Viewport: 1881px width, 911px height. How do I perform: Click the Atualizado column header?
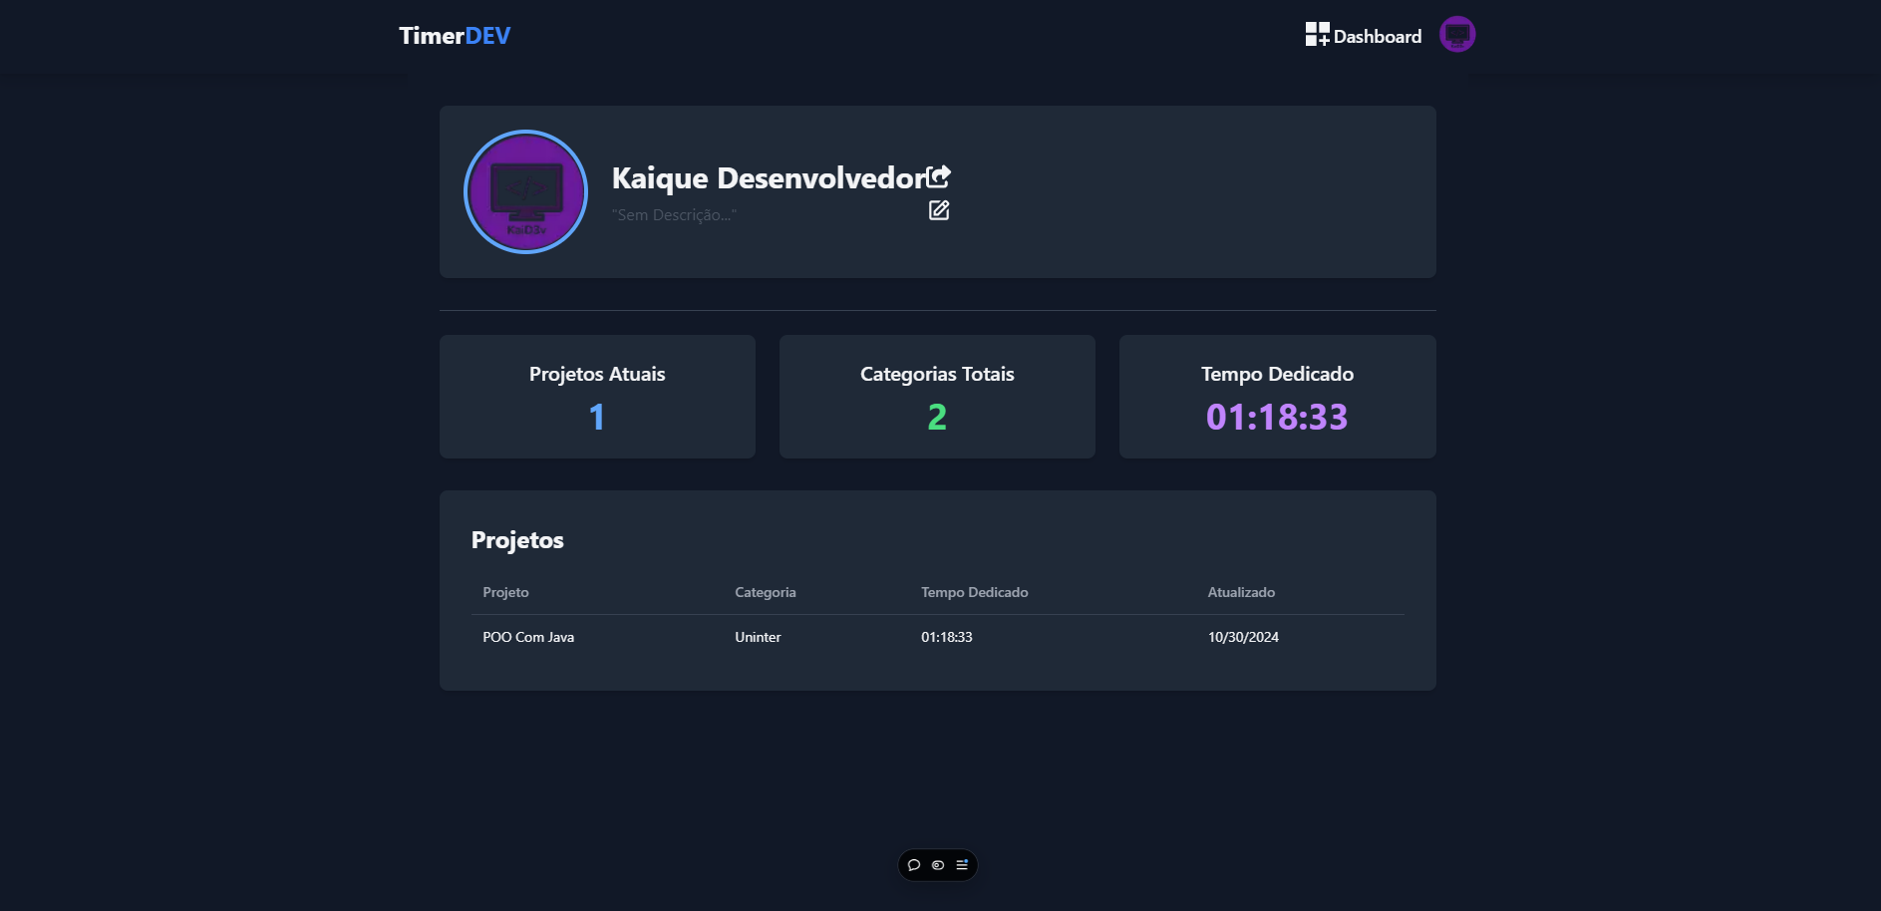pos(1241,591)
